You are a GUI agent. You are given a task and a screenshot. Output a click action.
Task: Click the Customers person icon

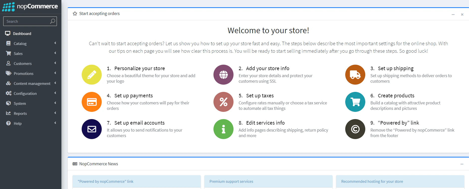[9, 63]
